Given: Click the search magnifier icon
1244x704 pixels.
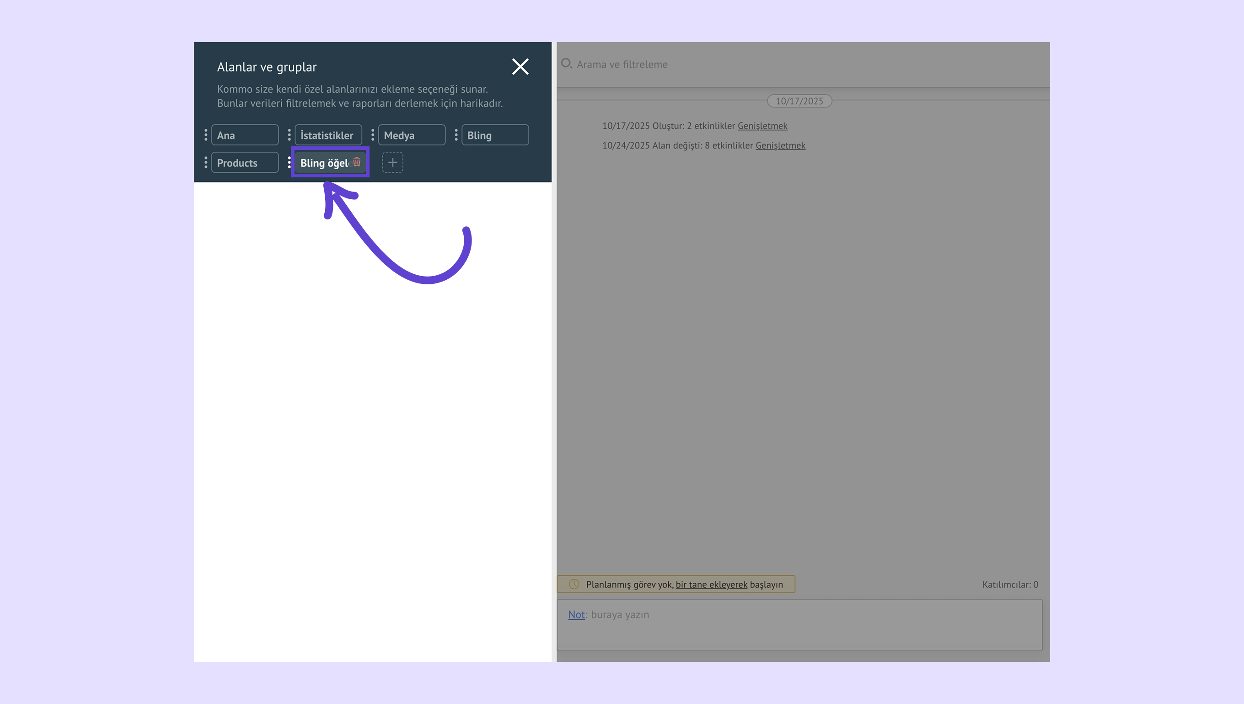Looking at the screenshot, I should 566,64.
